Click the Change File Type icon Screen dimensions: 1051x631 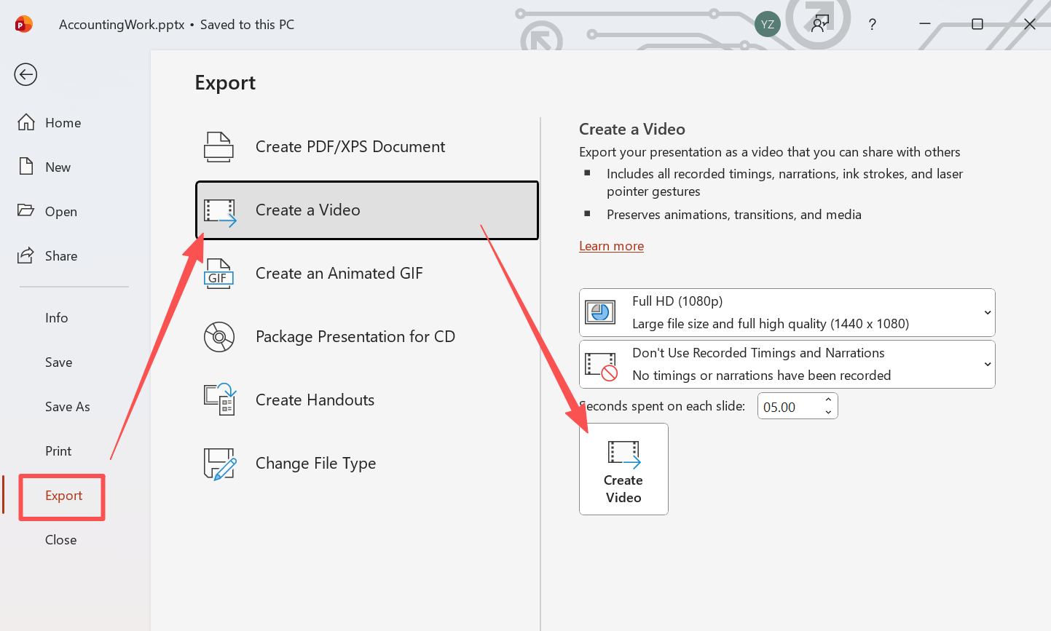coord(219,464)
